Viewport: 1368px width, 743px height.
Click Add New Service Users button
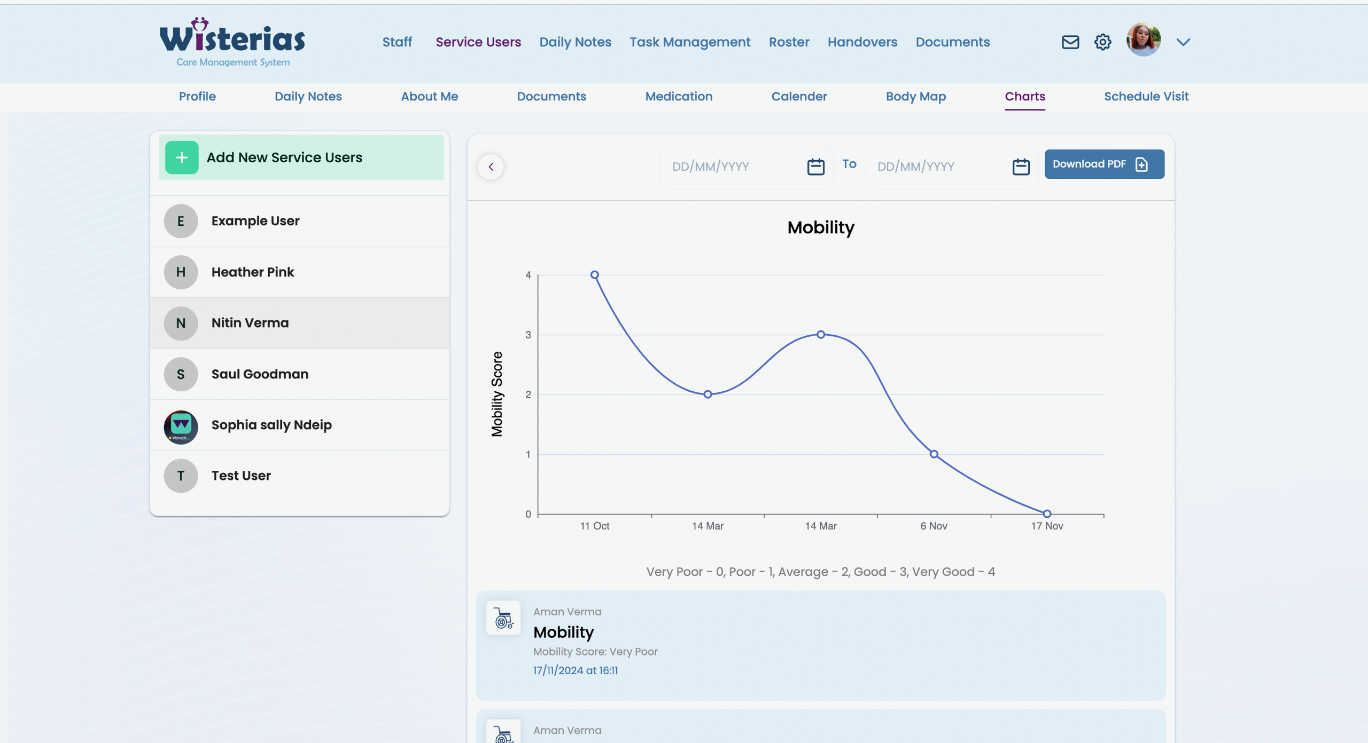[x=301, y=157]
